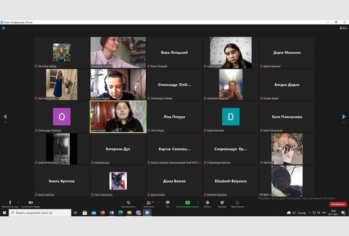
Task: Start recording with the Запись button
Action: coord(207,202)
